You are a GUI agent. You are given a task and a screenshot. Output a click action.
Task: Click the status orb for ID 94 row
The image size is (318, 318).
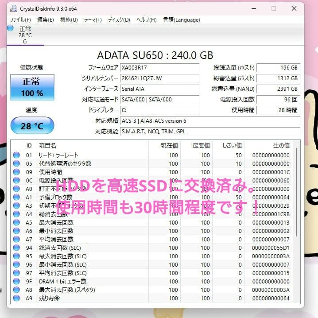[16, 248]
